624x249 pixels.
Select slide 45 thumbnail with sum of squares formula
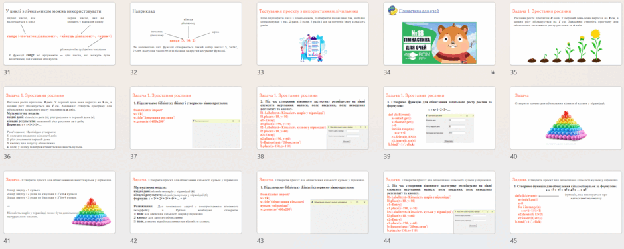(x=566, y=203)
